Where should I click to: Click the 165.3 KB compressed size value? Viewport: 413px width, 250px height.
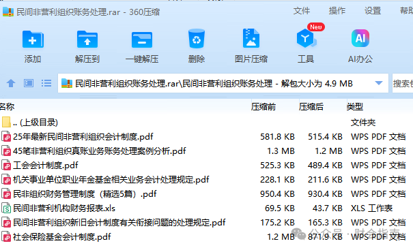(325, 223)
